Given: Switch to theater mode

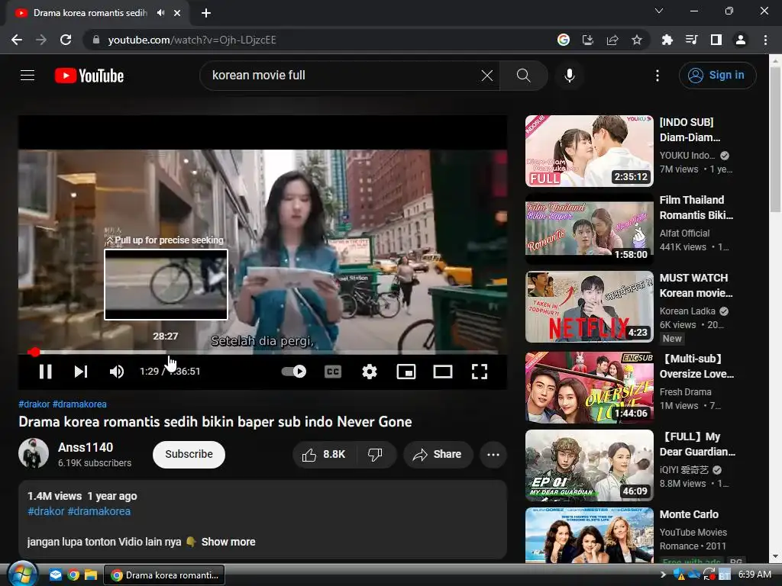Looking at the screenshot, I should (x=443, y=372).
